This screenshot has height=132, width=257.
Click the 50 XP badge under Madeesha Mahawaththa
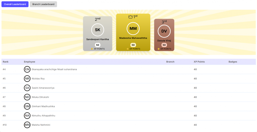pyautogui.click(x=133, y=45)
